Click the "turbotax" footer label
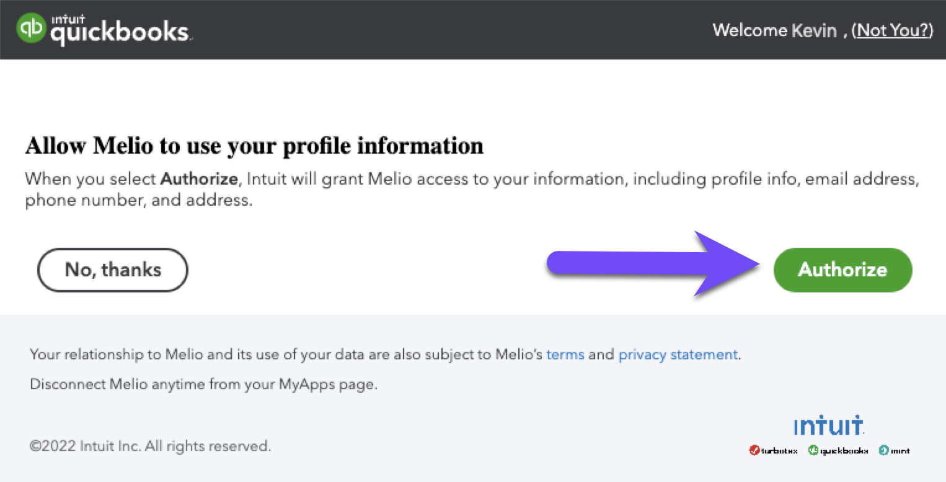Screen dimensions: 946x482 tap(780, 451)
